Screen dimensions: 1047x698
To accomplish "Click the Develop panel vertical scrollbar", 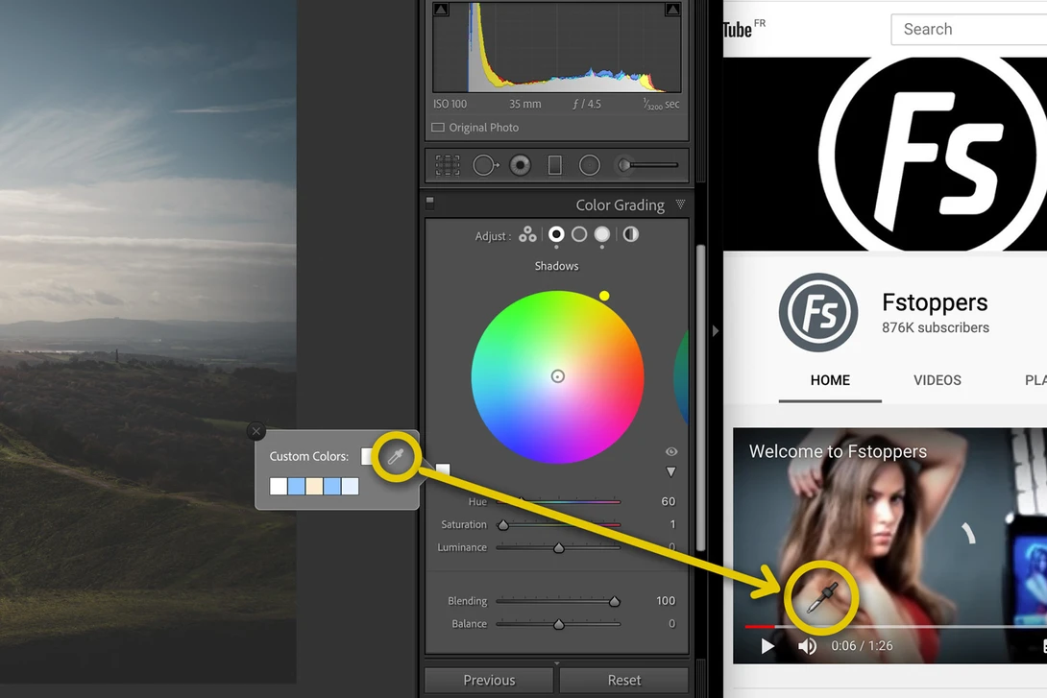I will 700,398.
